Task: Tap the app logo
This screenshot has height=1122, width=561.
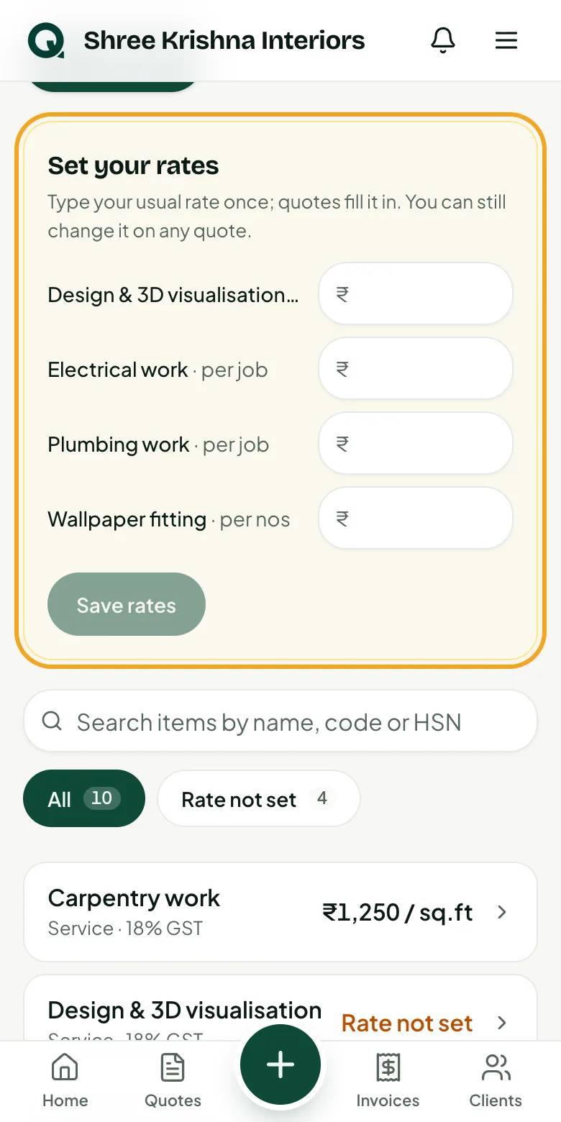Action: click(x=46, y=40)
